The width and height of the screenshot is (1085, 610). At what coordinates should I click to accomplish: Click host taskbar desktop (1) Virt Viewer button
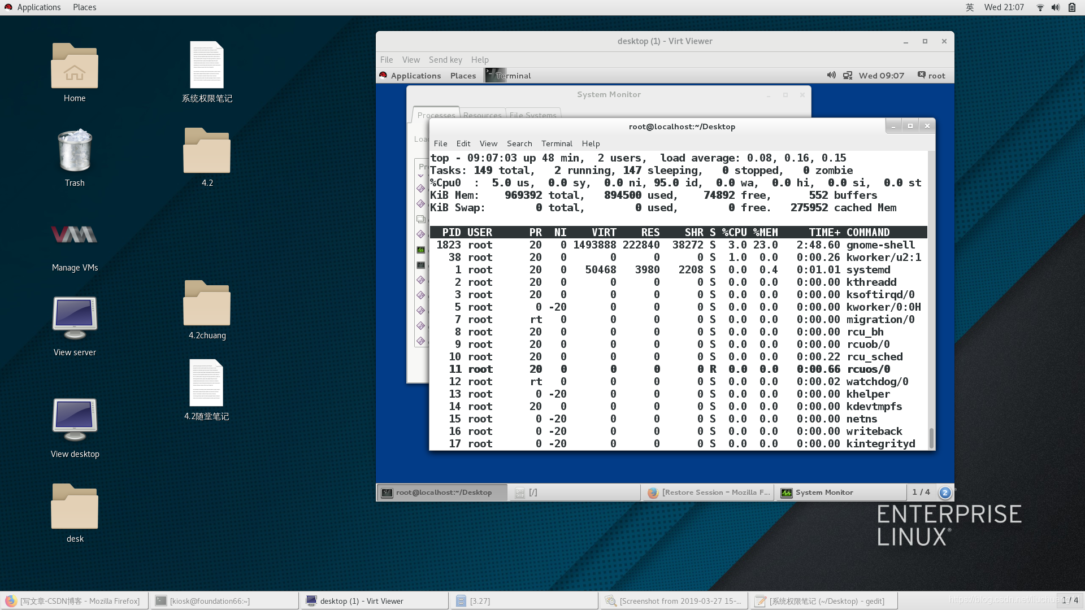[x=374, y=601]
